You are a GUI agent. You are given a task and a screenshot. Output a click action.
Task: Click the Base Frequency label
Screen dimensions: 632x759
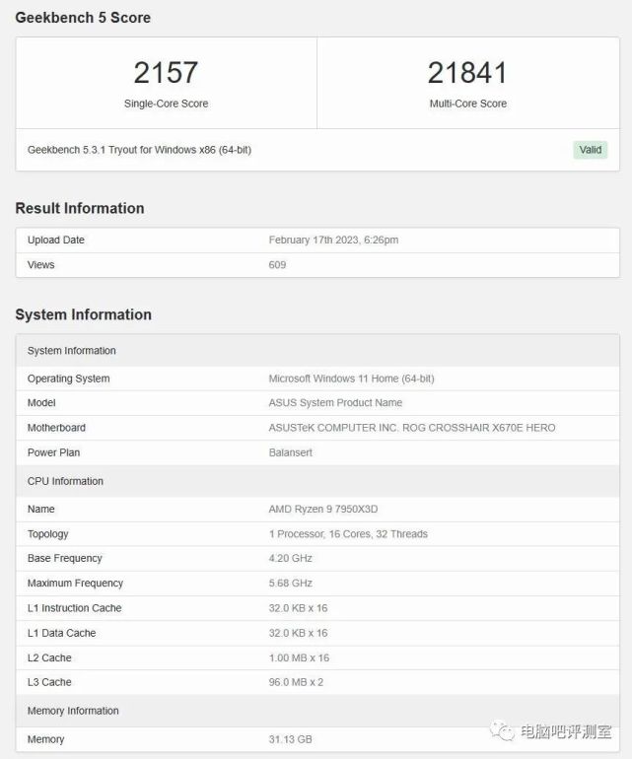tap(65, 558)
